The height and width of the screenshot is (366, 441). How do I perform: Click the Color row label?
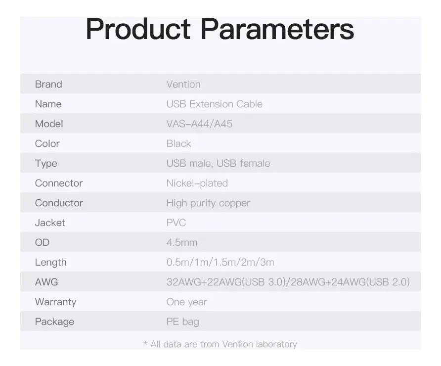pos(47,143)
